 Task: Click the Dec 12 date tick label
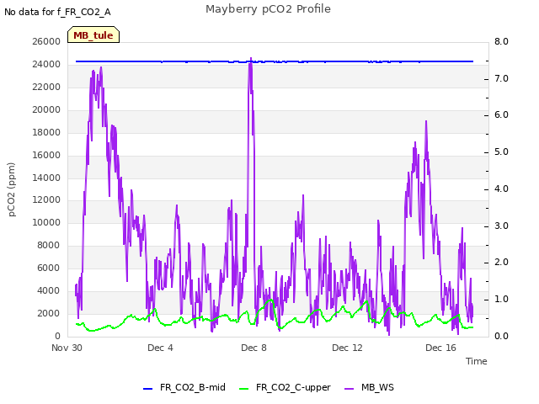pos(347,348)
